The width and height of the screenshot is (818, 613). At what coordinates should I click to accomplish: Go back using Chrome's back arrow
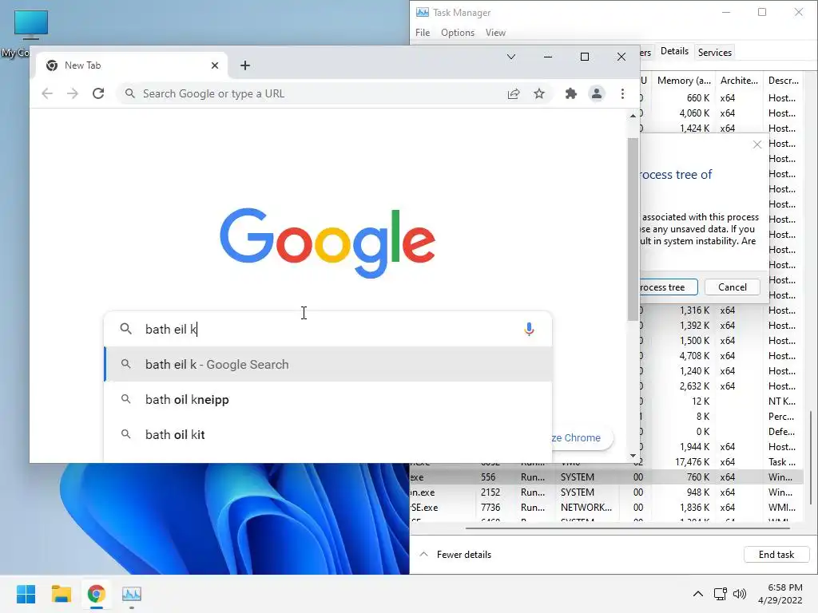point(47,94)
